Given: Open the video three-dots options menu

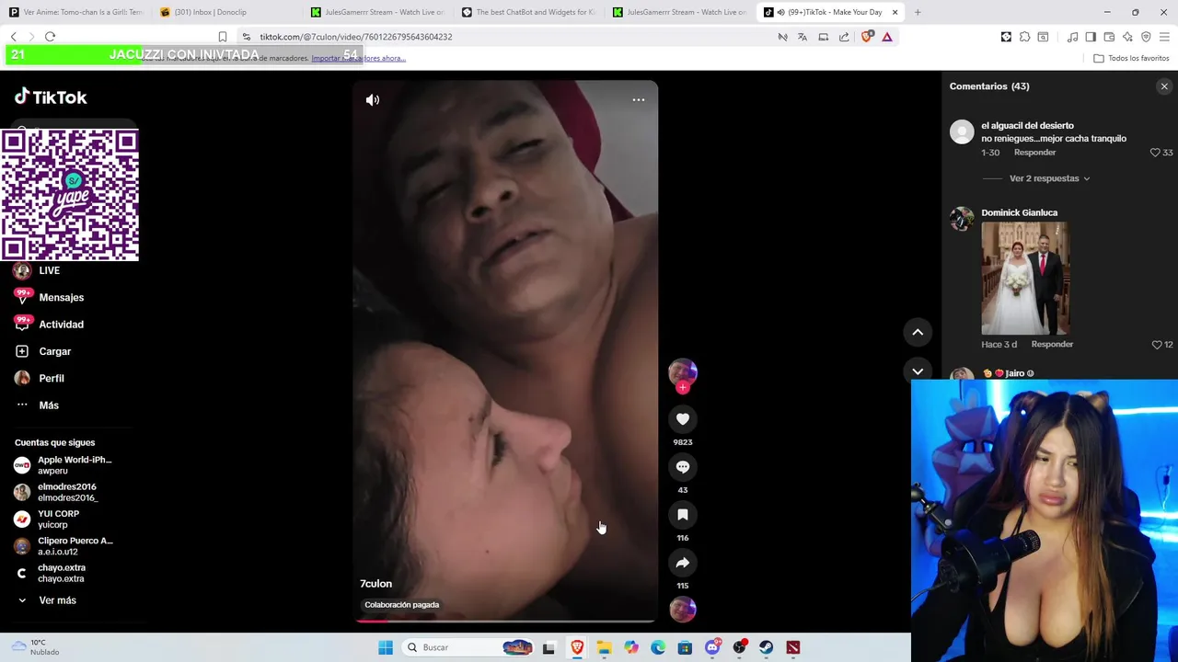Looking at the screenshot, I should tap(638, 100).
